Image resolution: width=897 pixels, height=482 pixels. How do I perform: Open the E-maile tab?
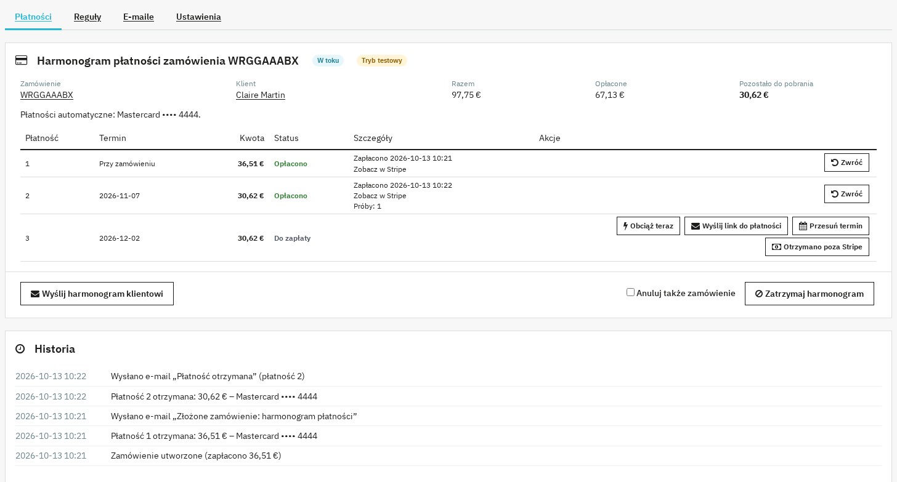click(x=139, y=17)
